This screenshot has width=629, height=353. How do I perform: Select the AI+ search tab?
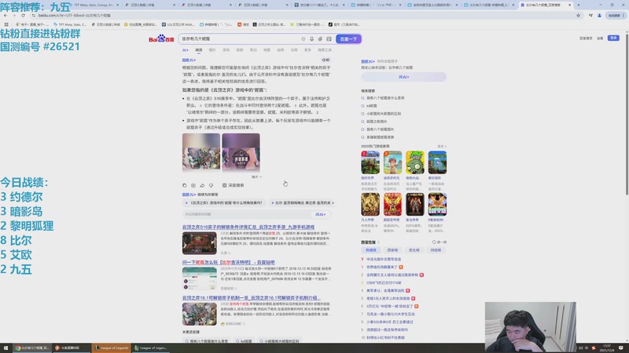186,50
